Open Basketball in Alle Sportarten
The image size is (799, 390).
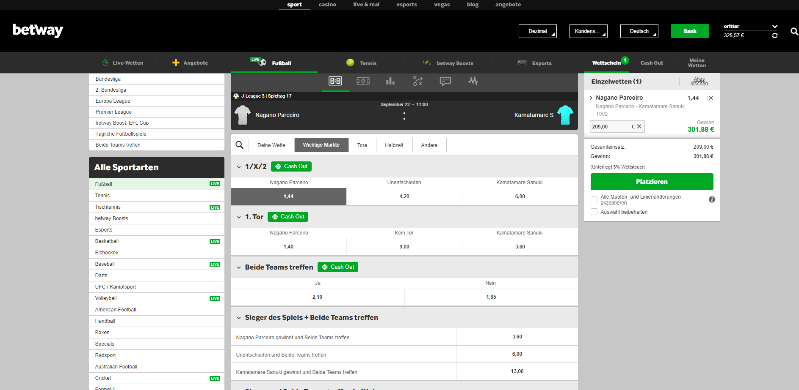click(157, 241)
